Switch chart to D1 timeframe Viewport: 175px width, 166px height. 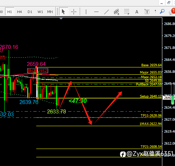30,12
